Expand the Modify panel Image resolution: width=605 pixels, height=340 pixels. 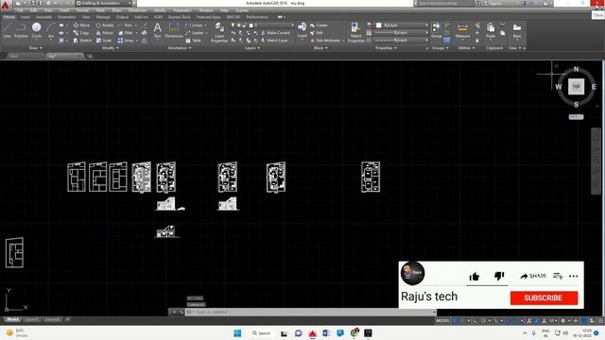(110, 48)
